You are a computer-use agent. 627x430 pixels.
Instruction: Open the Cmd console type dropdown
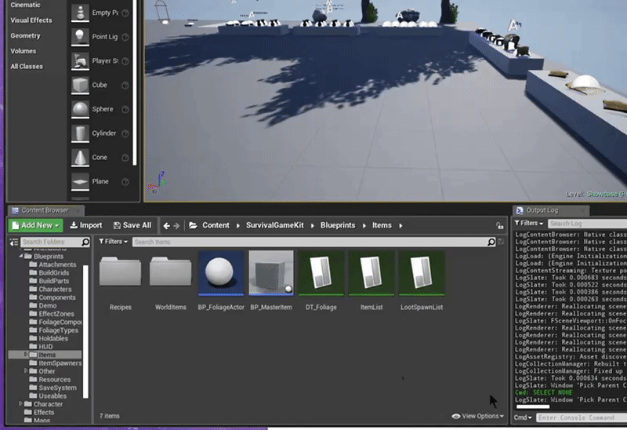click(523, 417)
